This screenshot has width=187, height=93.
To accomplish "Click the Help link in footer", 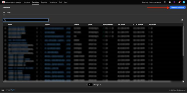I will (x=3, y=90).
